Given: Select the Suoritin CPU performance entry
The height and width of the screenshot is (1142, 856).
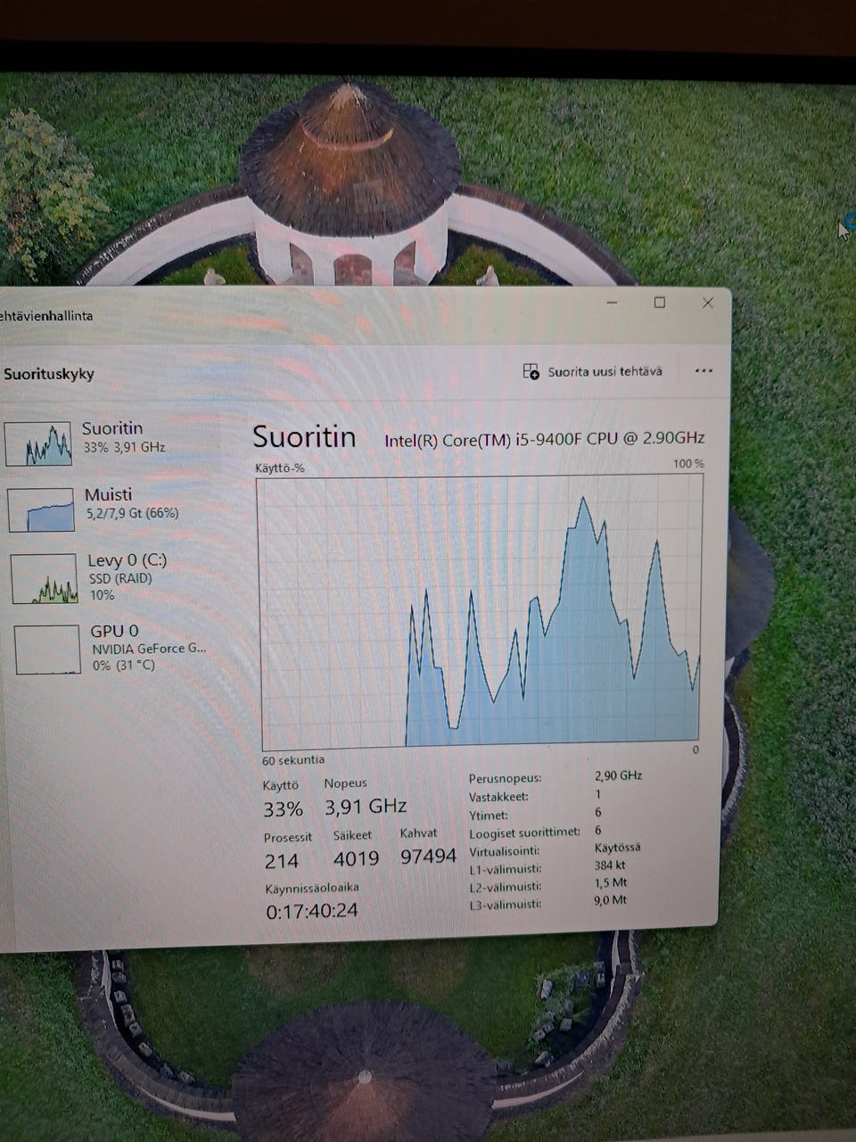Looking at the screenshot, I should [111, 443].
